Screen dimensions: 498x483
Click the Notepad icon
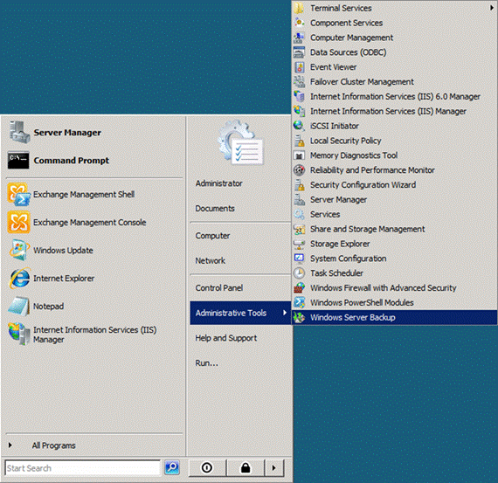pyautogui.click(x=19, y=306)
